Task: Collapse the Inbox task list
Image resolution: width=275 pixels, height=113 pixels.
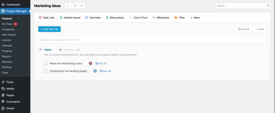Action: pos(41,50)
